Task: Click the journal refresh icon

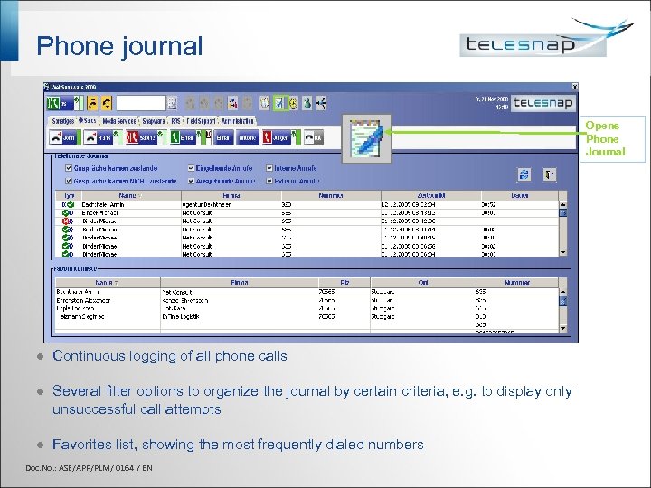Action: [x=524, y=174]
